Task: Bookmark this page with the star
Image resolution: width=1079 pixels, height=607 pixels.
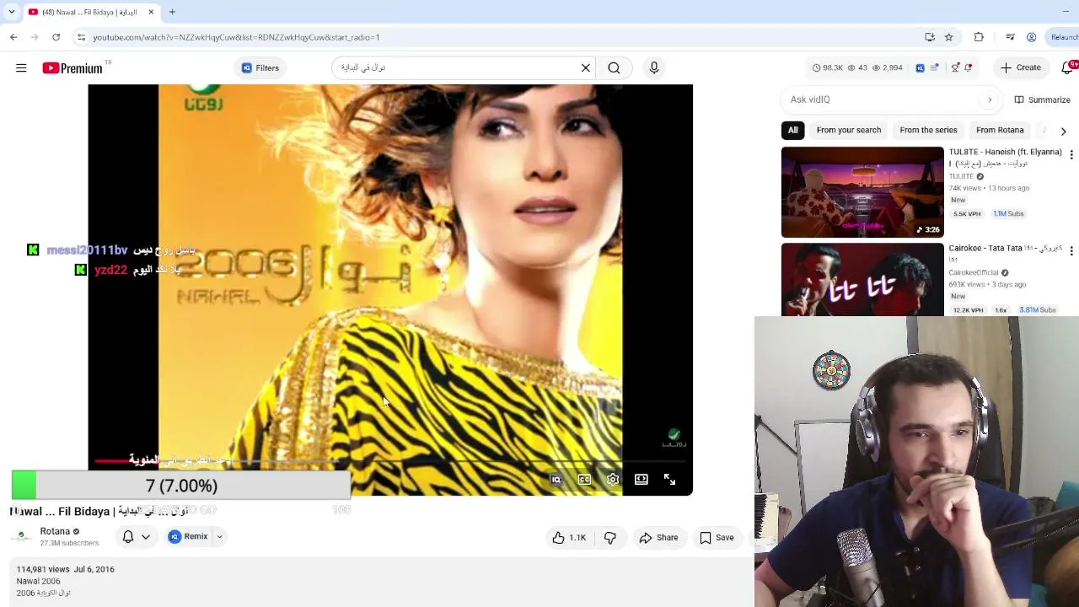Action: pyautogui.click(x=948, y=37)
